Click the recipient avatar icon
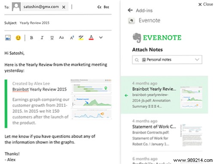This screenshot has height=164, width=219. [16, 7]
